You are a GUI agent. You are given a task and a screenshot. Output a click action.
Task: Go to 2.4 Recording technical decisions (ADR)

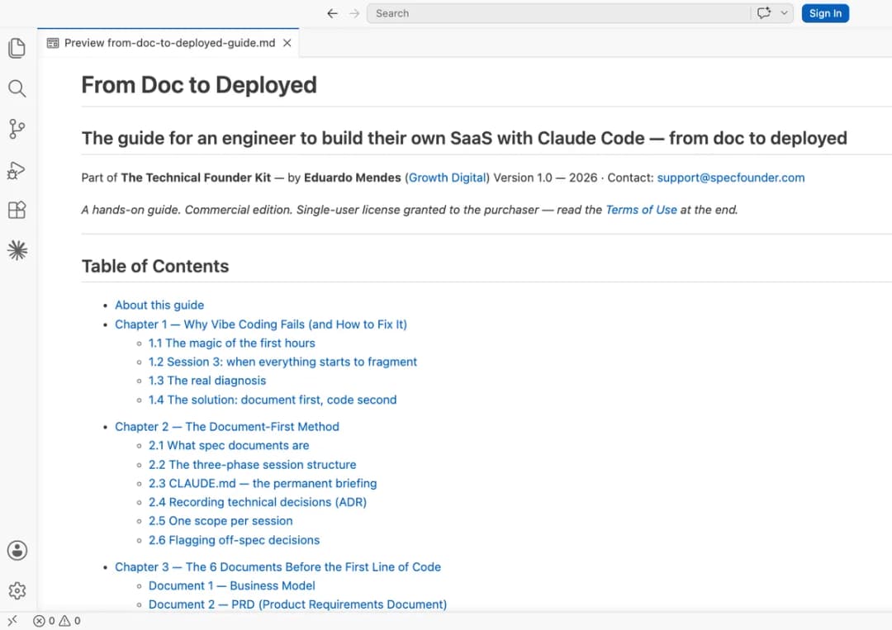click(x=258, y=503)
